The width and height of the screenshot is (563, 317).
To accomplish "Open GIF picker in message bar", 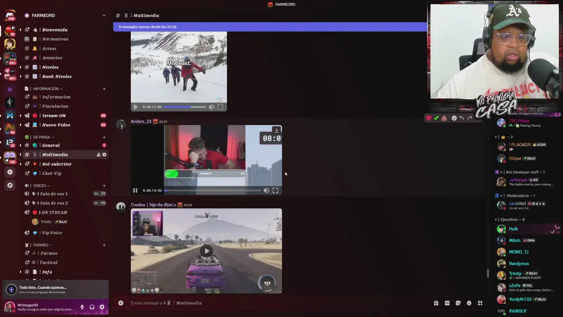I will click(447, 303).
